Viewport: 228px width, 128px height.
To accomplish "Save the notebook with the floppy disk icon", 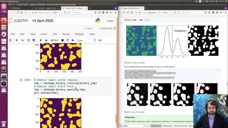I will (10, 40).
